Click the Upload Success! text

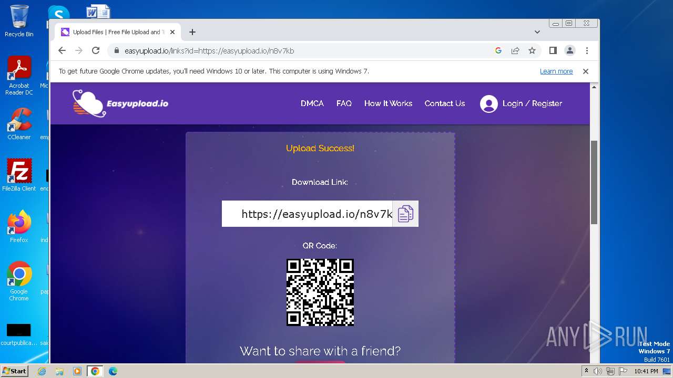[320, 149]
